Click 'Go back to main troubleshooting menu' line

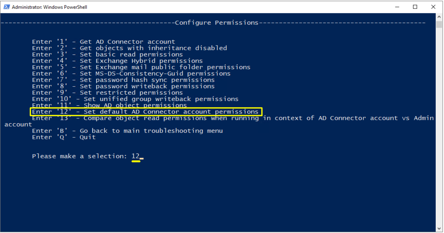pyautogui.click(x=127, y=131)
